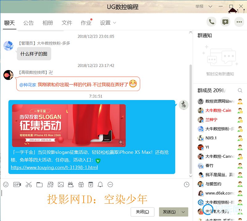Send the message with 发送(S)
This screenshot has height=221, width=247.
[169, 212]
